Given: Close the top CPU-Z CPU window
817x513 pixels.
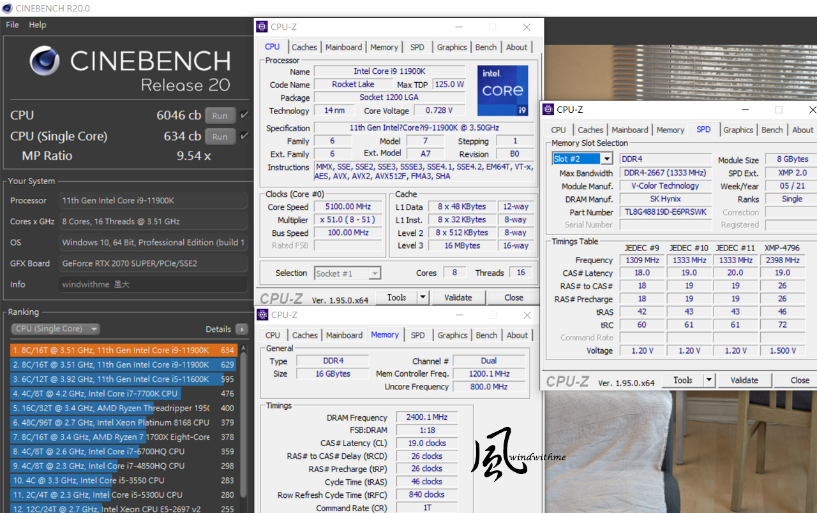Looking at the screenshot, I should click(527, 27).
